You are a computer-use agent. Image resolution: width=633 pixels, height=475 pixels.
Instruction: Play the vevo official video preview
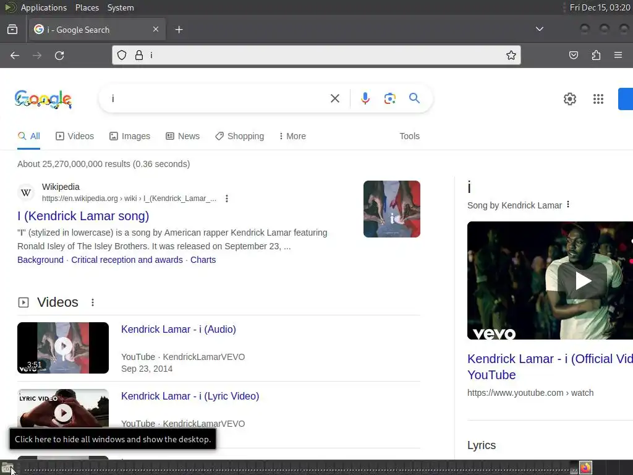pos(550,280)
